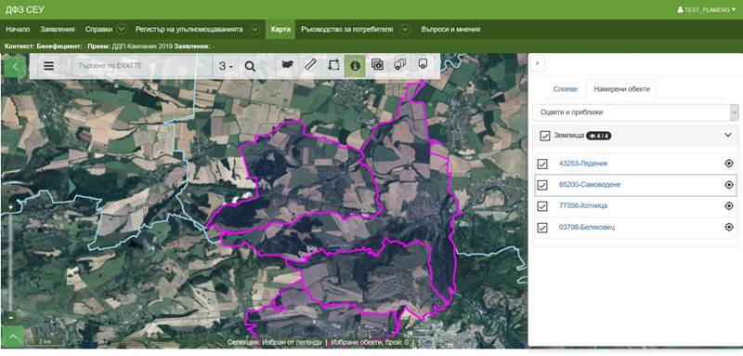Center map on 03798-Беляковец target icon
The width and height of the screenshot is (743, 356).
pos(729,227)
